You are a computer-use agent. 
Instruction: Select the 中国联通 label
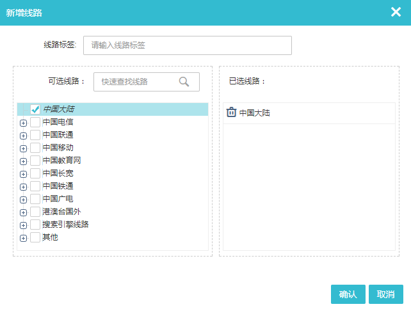[58, 135]
